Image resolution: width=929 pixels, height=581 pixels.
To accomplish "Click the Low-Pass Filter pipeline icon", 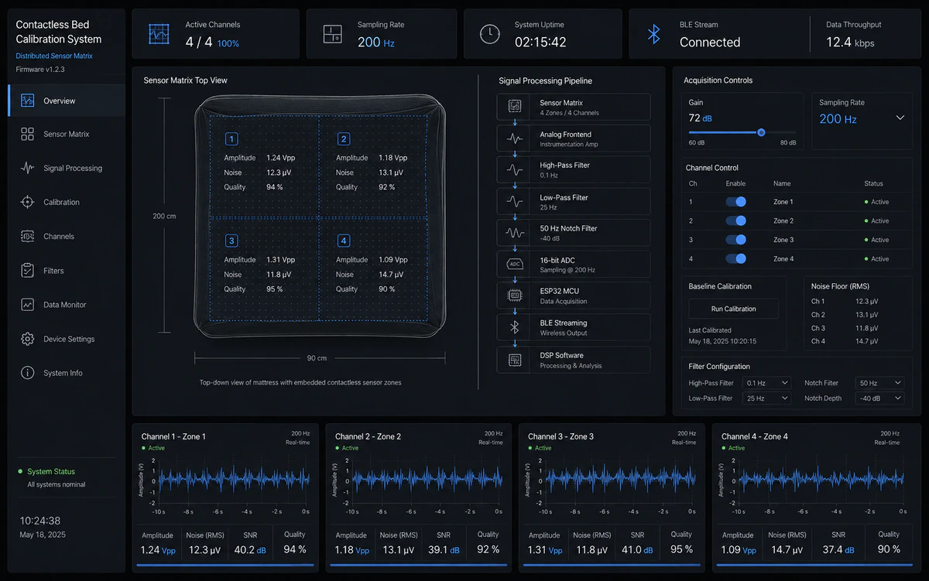I will point(514,202).
